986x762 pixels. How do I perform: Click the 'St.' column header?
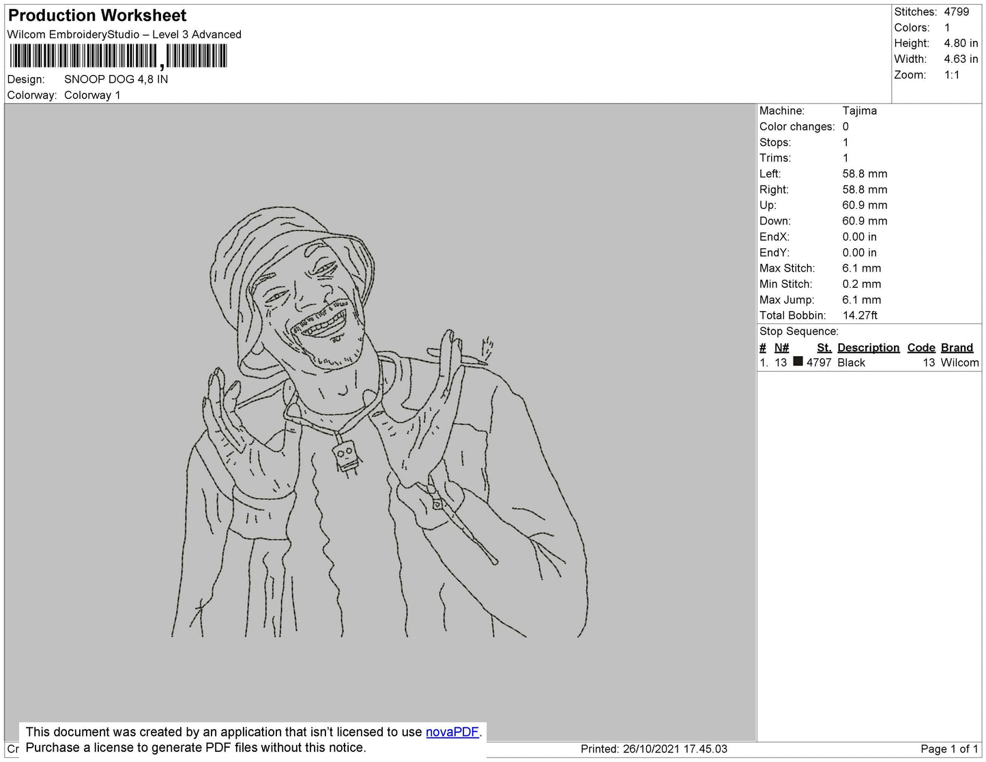[824, 348]
